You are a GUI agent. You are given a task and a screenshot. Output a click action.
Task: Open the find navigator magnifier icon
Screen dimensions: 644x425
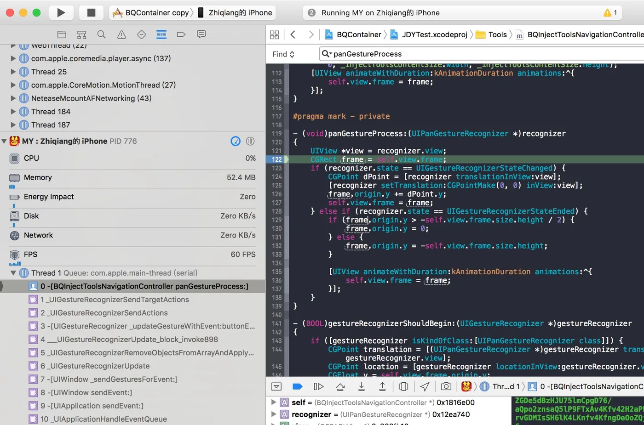coord(102,34)
